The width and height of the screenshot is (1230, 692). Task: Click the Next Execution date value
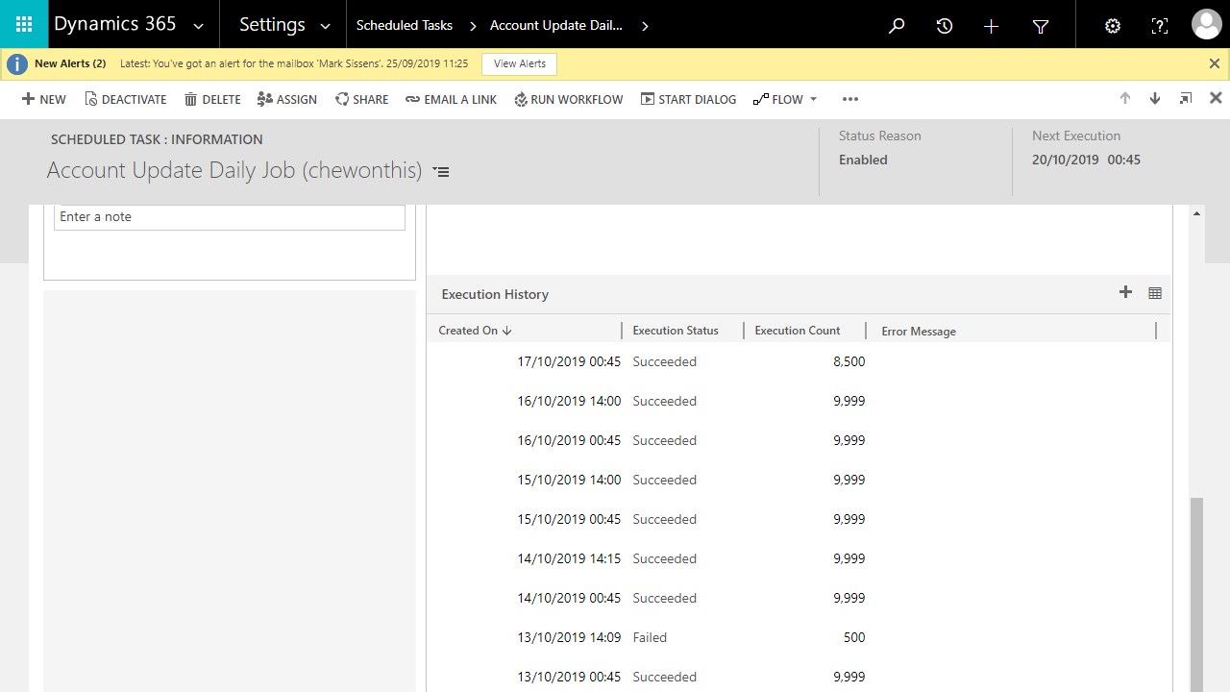point(1086,161)
